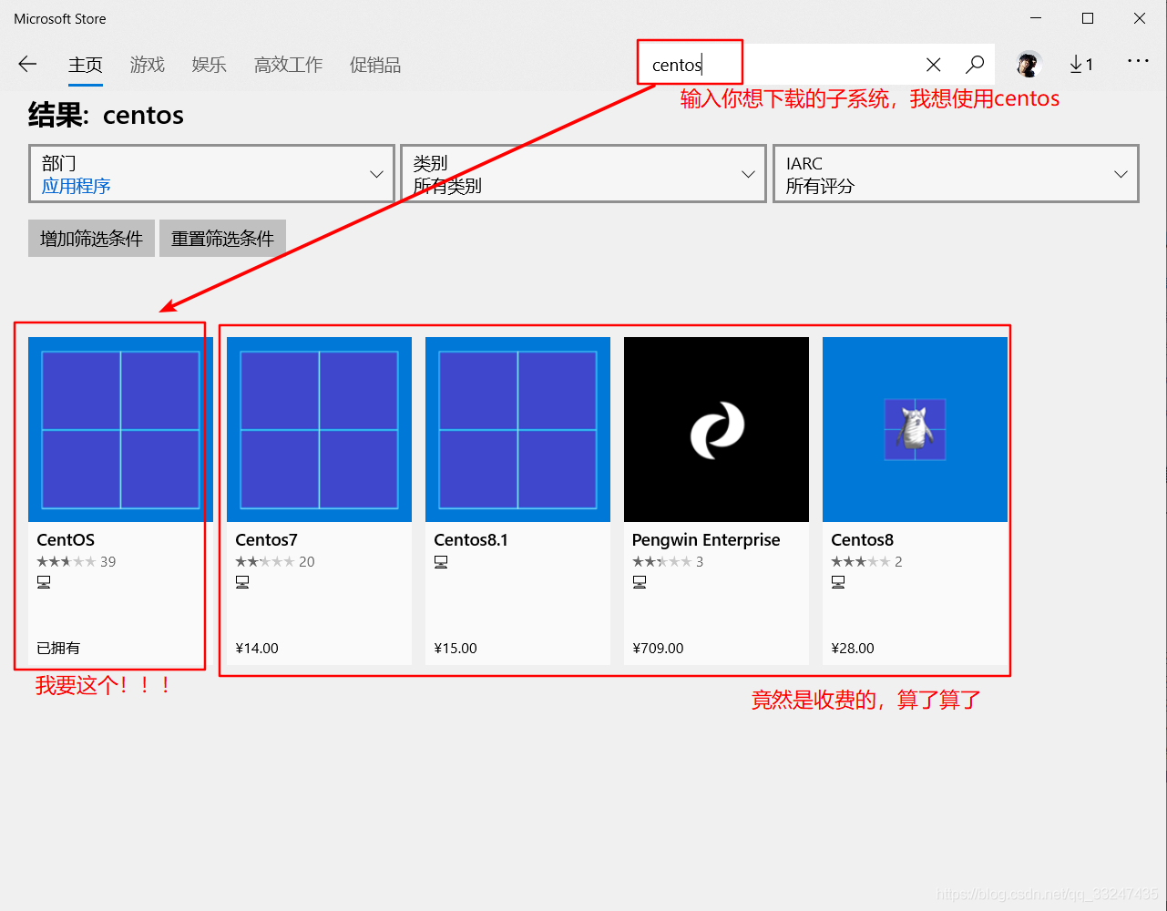Open the user profile avatar
Viewport: 1167px width, 911px height.
[1029, 65]
